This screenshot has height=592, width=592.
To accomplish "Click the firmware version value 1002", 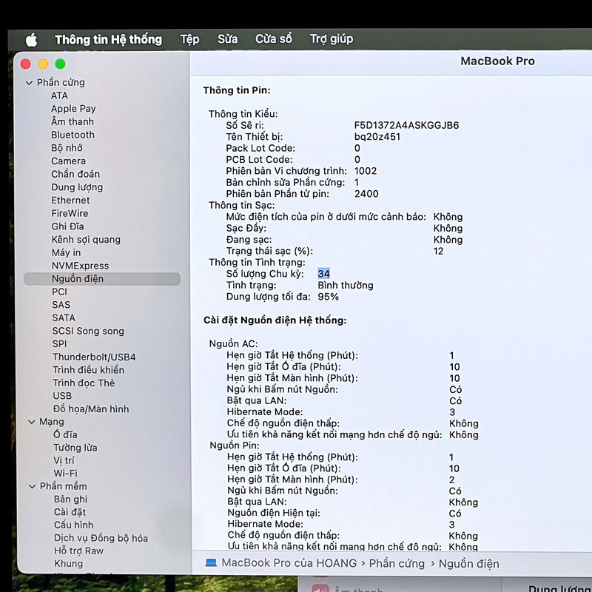I will click(x=366, y=171).
